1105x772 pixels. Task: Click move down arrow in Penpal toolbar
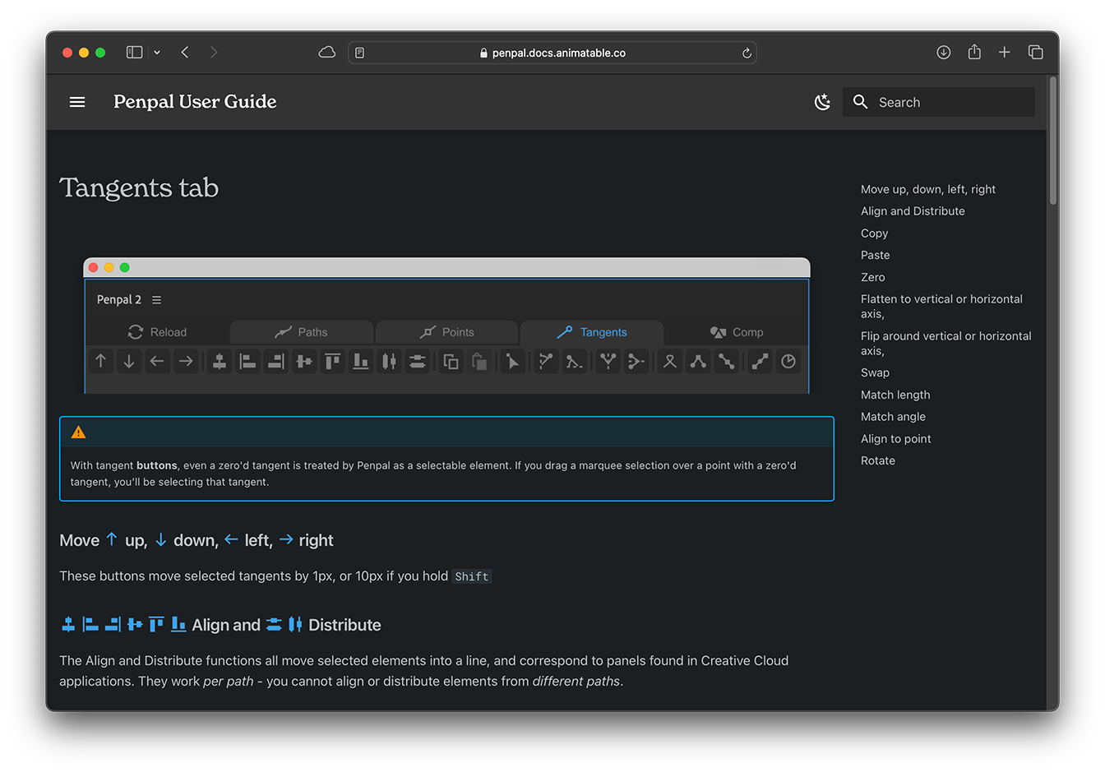tap(129, 361)
